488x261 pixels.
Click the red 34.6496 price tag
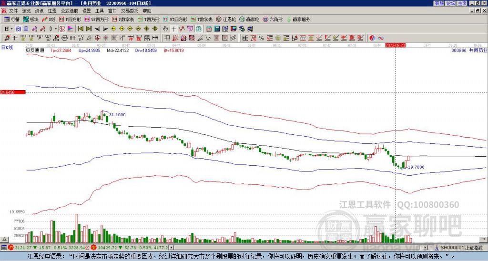point(13,92)
